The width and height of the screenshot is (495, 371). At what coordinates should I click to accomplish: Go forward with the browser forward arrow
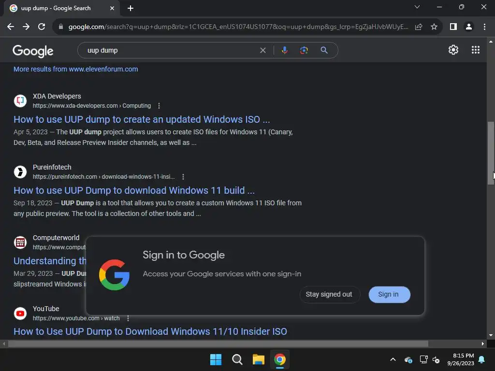[x=26, y=27]
